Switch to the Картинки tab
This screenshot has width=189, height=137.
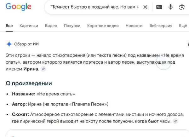29,26
